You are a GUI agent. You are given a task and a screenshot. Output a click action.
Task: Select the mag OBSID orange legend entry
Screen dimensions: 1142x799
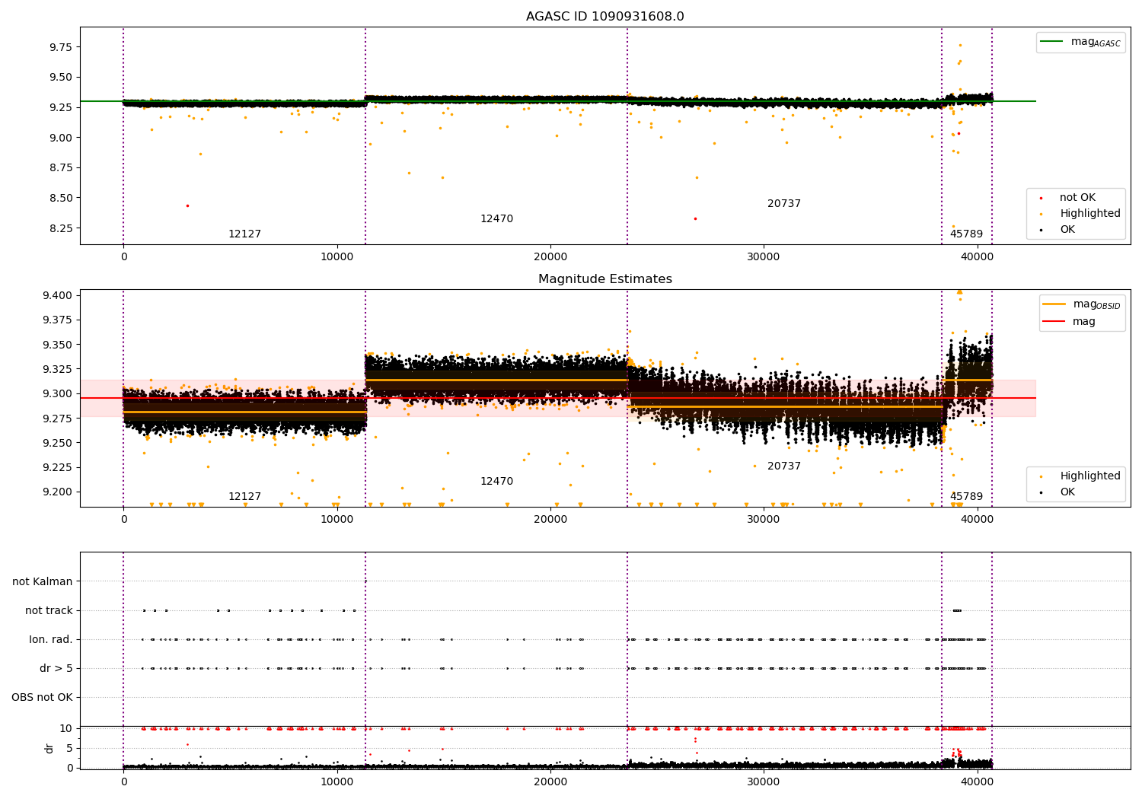[x=1081, y=304]
